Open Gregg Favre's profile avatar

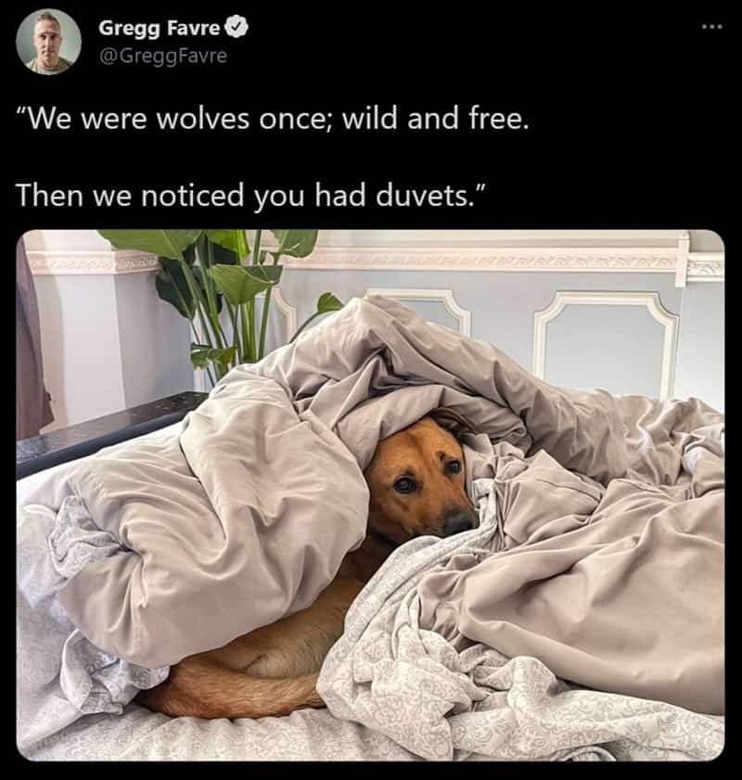(48, 42)
